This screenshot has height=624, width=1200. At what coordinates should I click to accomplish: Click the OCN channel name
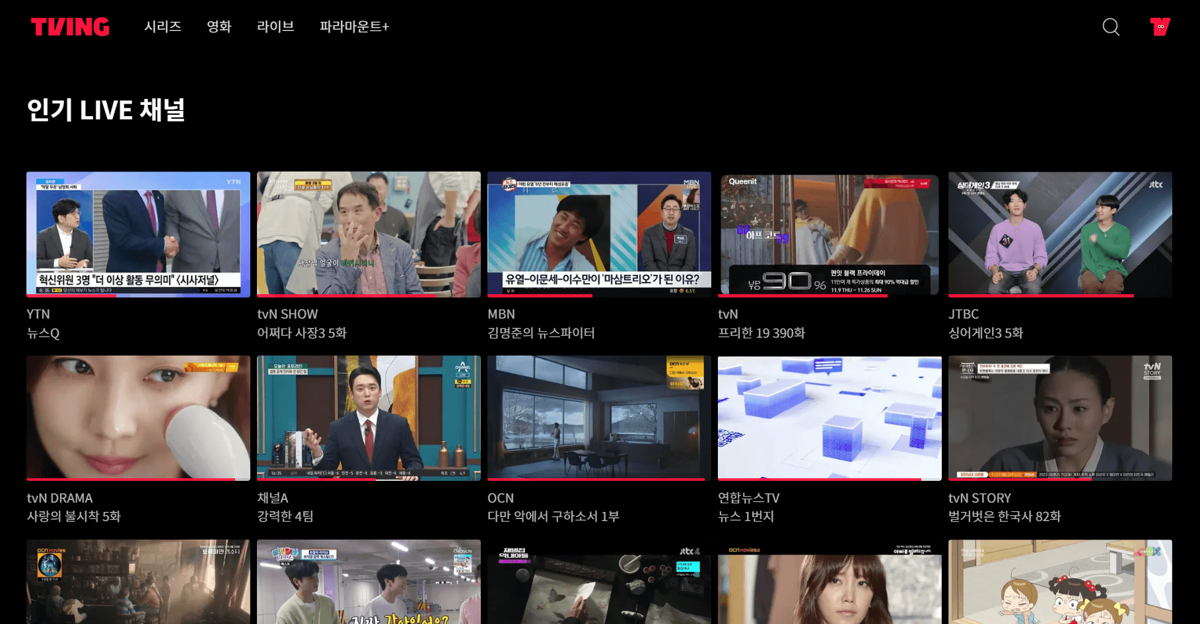501,498
